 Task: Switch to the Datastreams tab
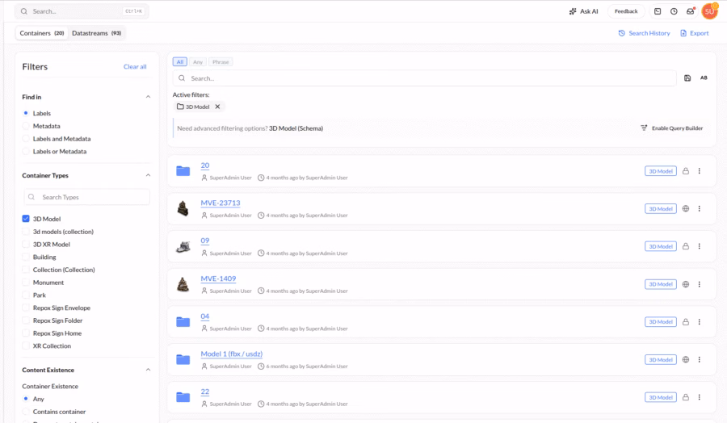coord(96,33)
